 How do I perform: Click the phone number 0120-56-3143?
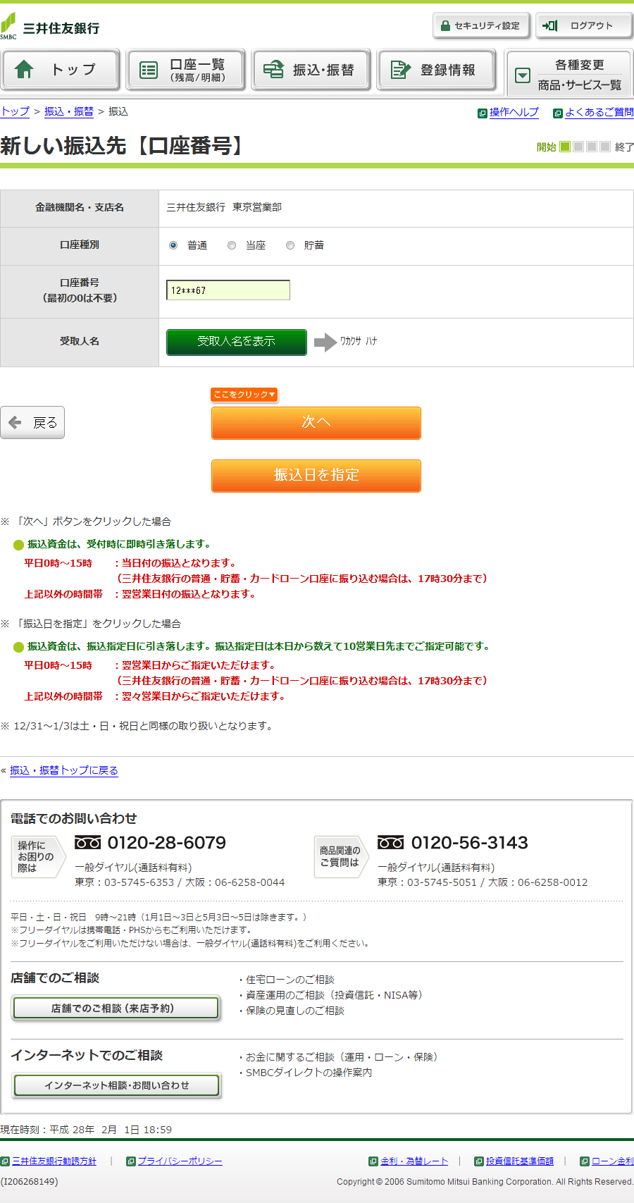470,842
